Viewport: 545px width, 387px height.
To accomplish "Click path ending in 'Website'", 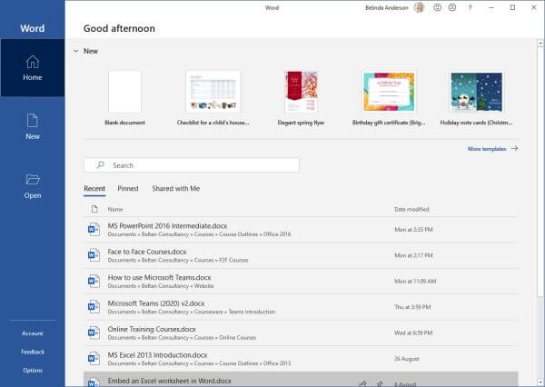I will point(161,286).
